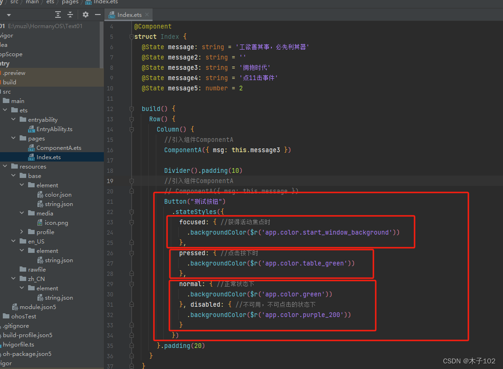The height and width of the screenshot is (369, 503).
Task: Click the file icon beside module.json5
Action: [15, 307]
